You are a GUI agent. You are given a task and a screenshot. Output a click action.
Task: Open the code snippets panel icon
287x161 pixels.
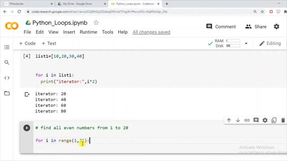pyautogui.click(x=7, y=78)
